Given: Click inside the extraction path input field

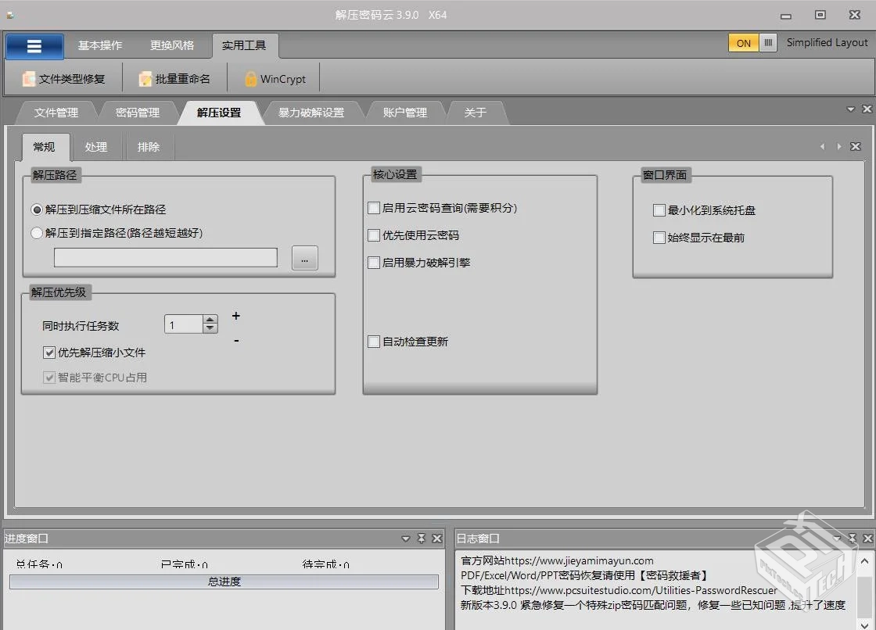Looking at the screenshot, I should (x=164, y=257).
